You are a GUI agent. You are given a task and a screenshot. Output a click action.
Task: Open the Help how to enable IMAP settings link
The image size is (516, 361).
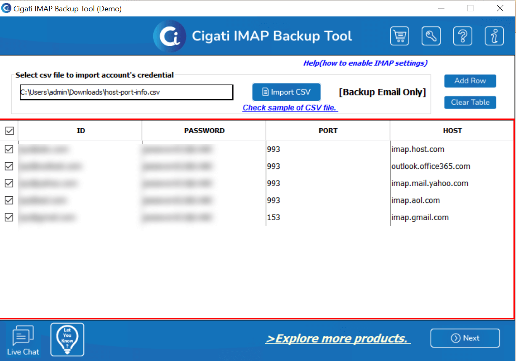(365, 63)
